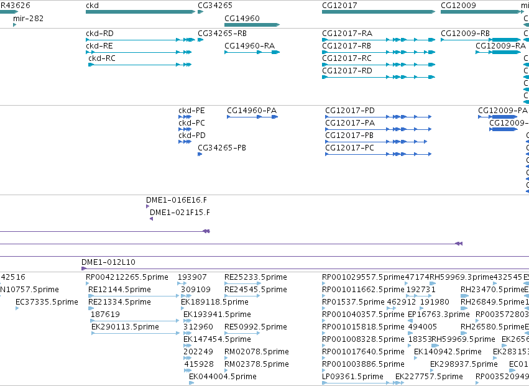
Task: Click the ckd-PE protein feature
Action: [185, 117]
